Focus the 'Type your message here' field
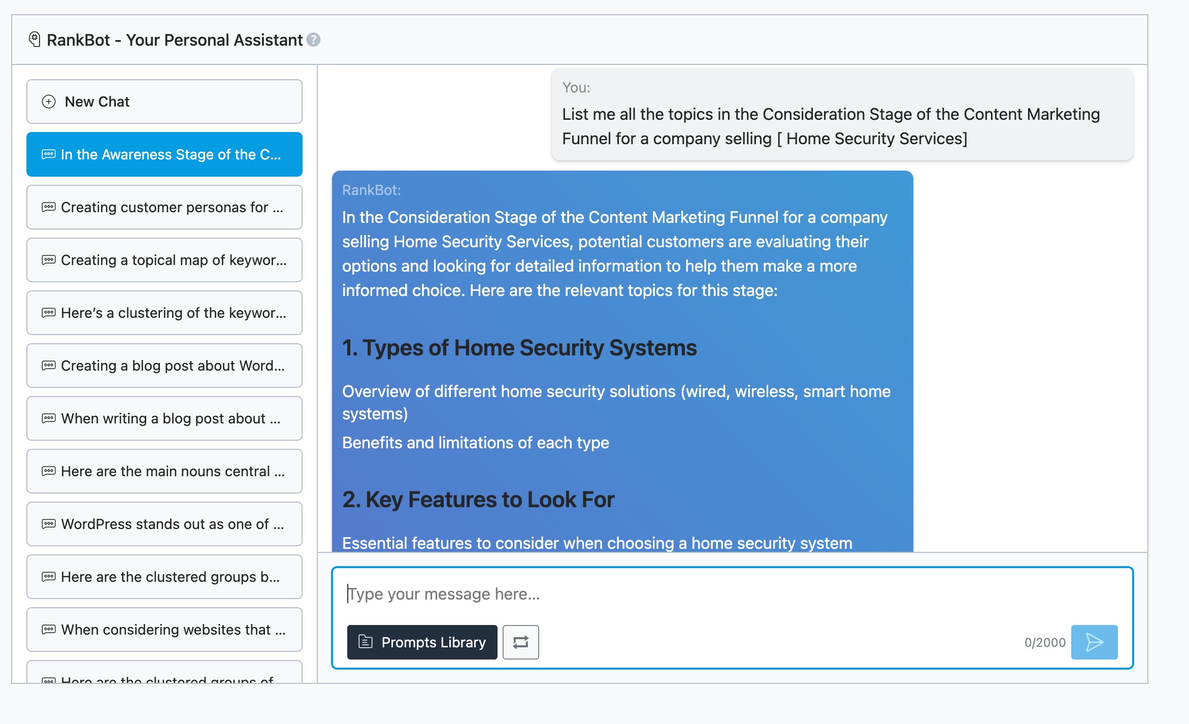The height and width of the screenshot is (724, 1189). pos(731,594)
